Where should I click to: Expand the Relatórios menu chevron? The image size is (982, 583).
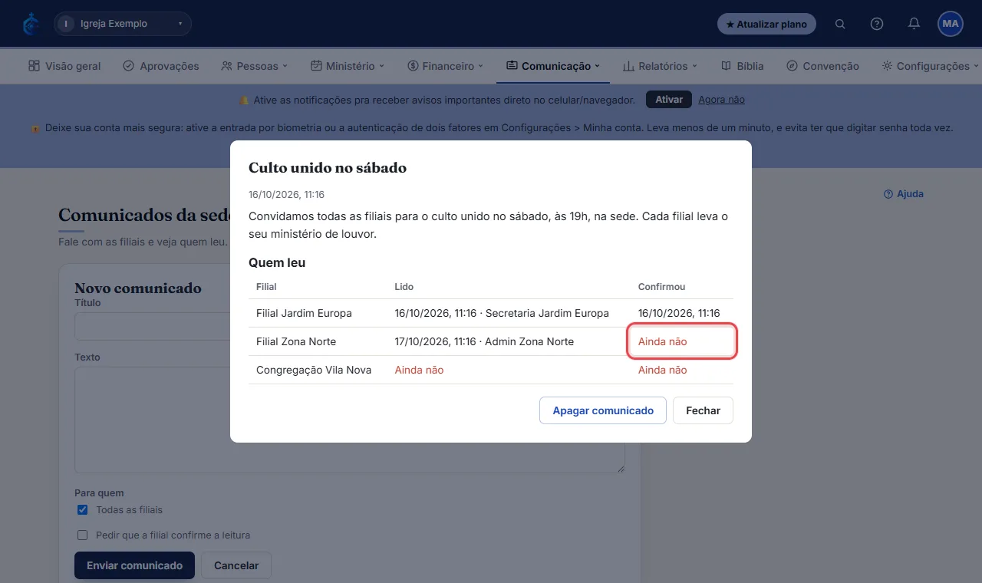[694, 66]
